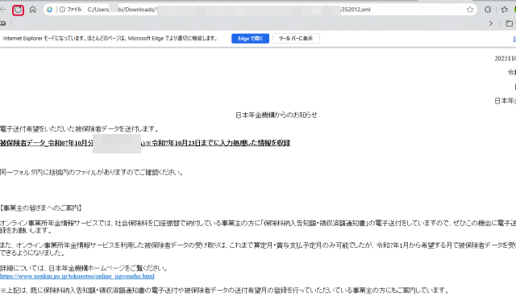516x306 pixels.
Task: Click the 日本年金機構からのお知らせ title
Action: [277, 115]
